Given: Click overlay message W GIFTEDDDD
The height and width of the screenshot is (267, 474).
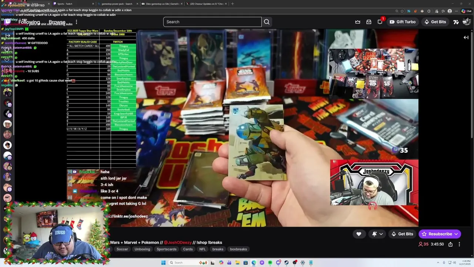Looking at the screenshot, I should tap(37, 43).
